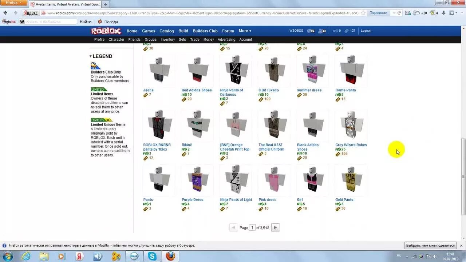466x262 pixels.
Task: Click the tickets balance icon showing 127
Action: tap(347, 31)
